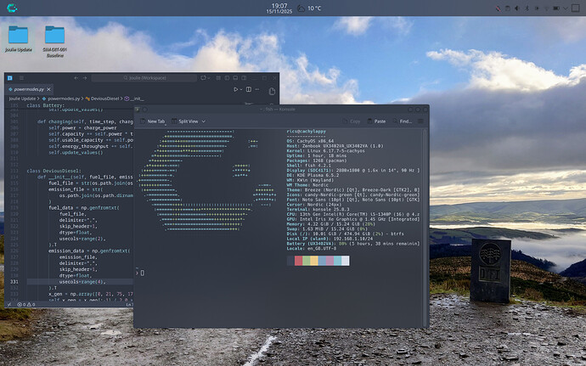Open more editor actions ellipsis
Viewport: 586px width, 366px height.
pos(257,89)
